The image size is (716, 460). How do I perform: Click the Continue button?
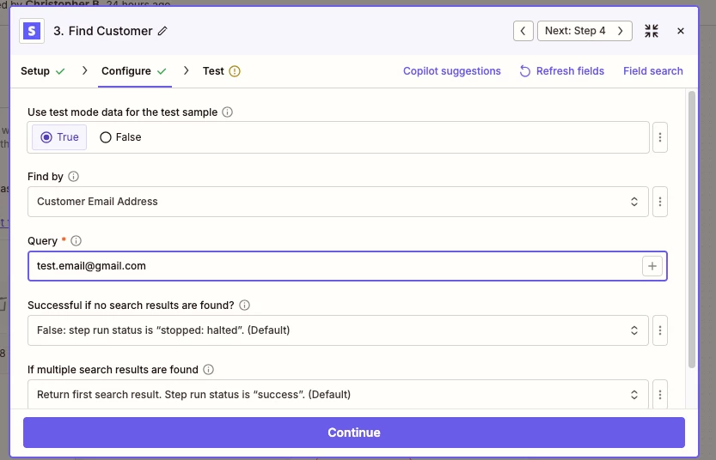pos(354,433)
